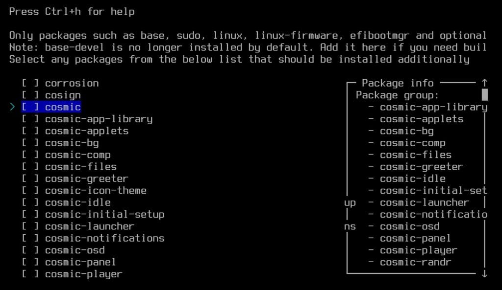Check the cosmic-bg package
The width and height of the screenshot is (502, 290).
click(x=28, y=142)
